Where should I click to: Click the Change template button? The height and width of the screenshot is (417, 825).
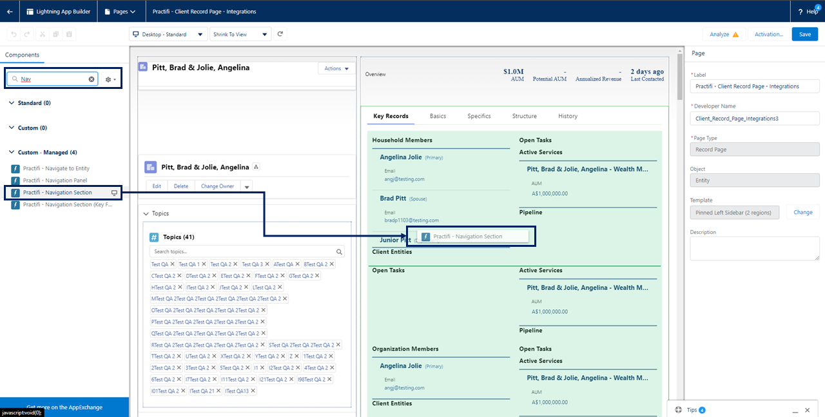click(802, 212)
